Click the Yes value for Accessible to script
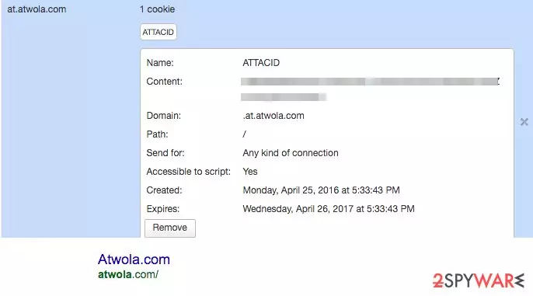This screenshot has width=533, height=296. tap(250, 172)
